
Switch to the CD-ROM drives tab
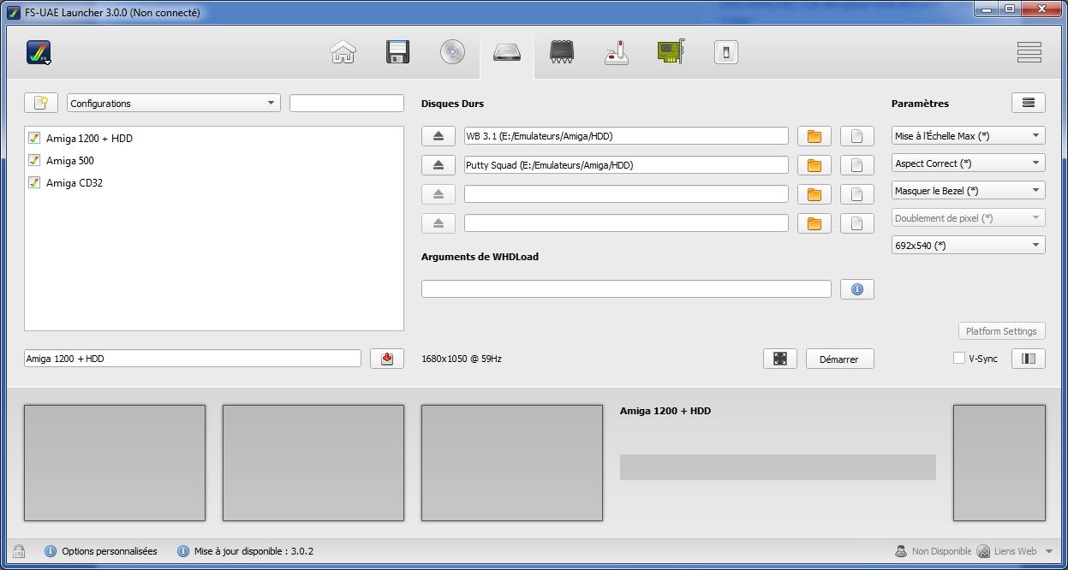tap(452, 52)
